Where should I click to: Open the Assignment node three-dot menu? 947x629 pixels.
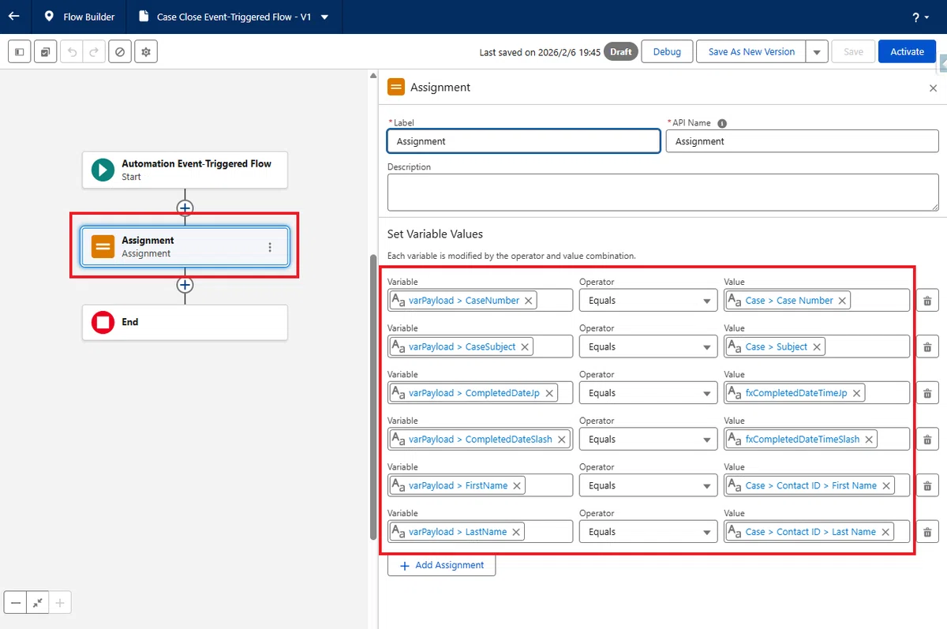coord(270,247)
